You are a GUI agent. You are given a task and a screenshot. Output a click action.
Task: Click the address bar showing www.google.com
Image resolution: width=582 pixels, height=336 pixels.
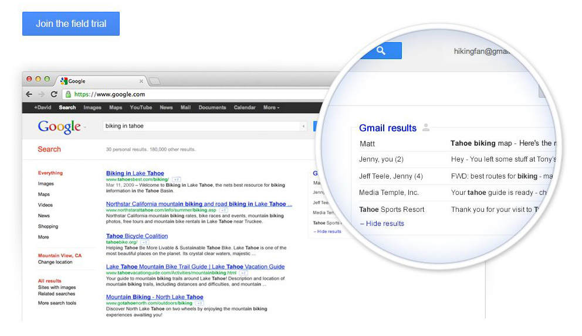tap(197, 94)
